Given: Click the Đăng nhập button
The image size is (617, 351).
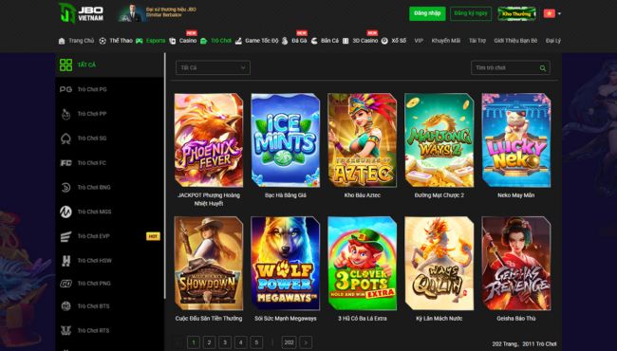Looking at the screenshot, I should [427, 13].
